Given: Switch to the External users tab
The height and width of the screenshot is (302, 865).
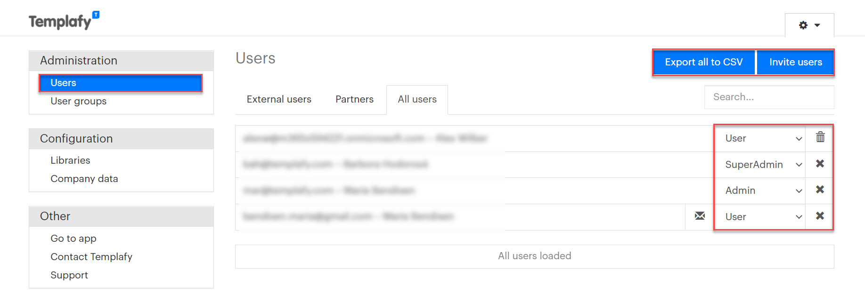Looking at the screenshot, I should coord(278,99).
